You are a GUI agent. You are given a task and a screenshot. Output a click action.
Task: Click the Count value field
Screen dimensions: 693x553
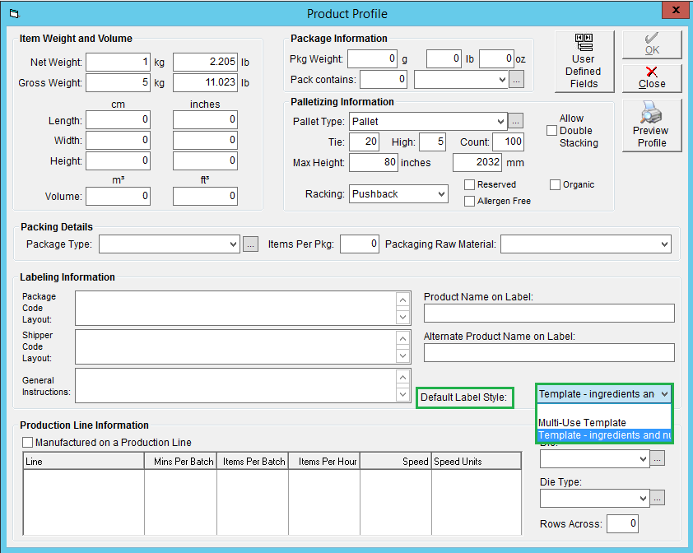click(509, 142)
